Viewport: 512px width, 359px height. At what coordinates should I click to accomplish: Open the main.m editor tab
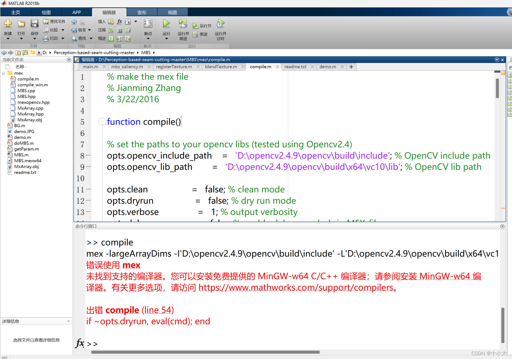pyautogui.click(x=91, y=67)
